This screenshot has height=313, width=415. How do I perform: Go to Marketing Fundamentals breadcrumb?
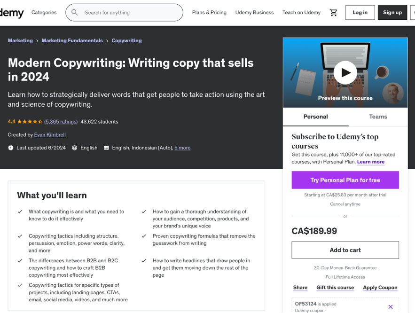point(72,41)
